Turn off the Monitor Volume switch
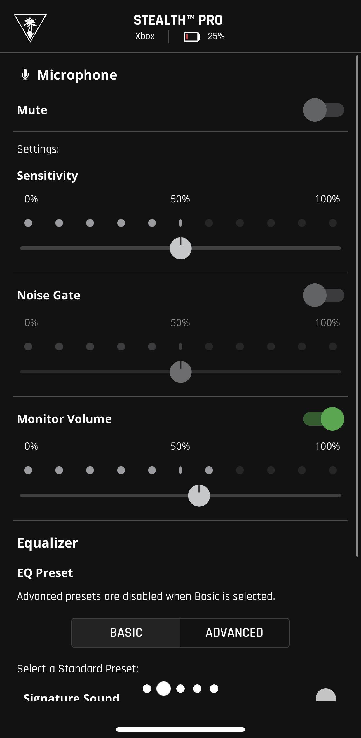Image resolution: width=361 pixels, height=738 pixels. point(323,419)
